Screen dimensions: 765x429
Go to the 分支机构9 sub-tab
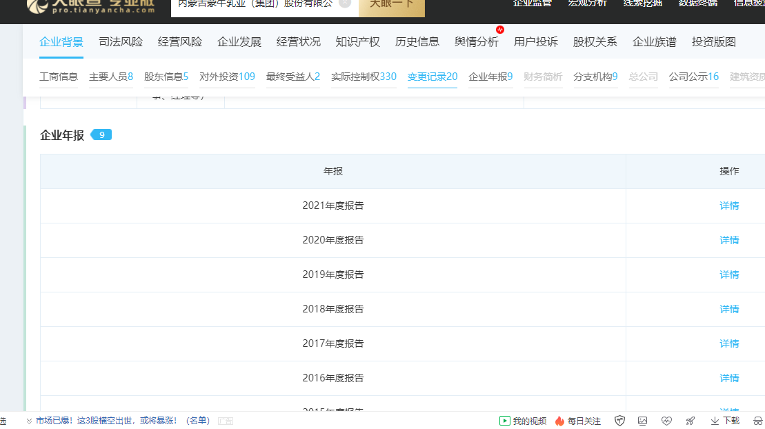click(x=596, y=77)
